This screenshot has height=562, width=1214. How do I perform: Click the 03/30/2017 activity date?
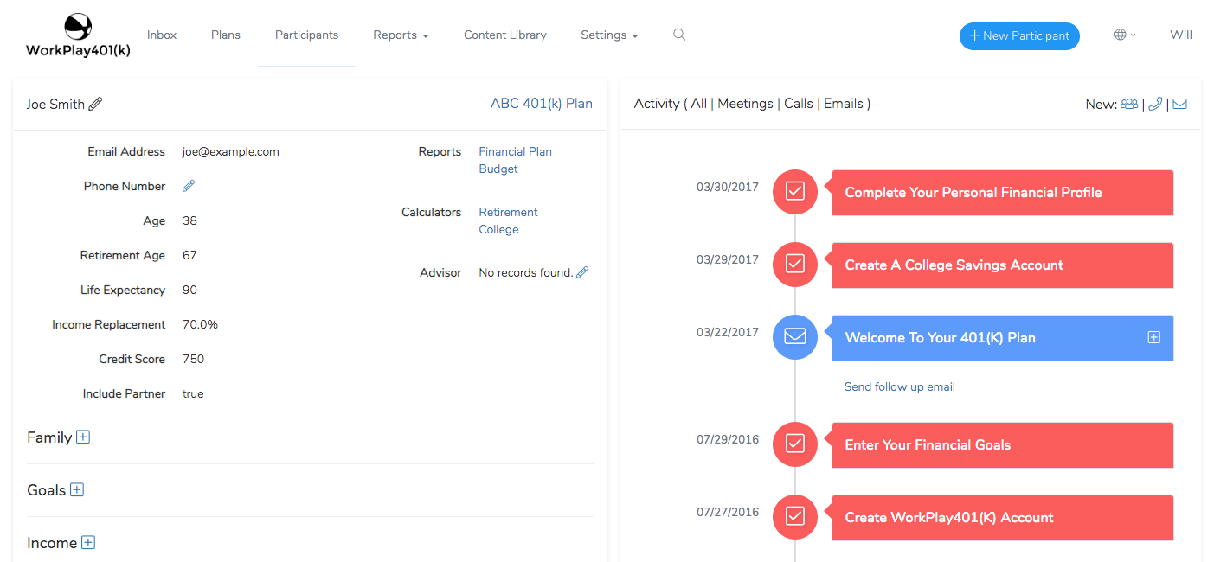pyautogui.click(x=728, y=187)
